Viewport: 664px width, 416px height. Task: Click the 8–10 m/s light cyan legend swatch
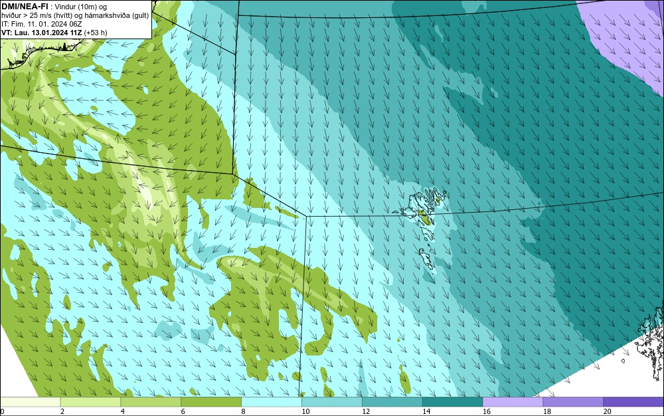[272, 401]
